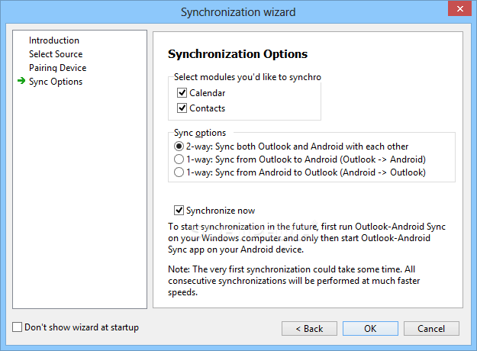Uncheck the Contacts module checkbox

pyautogui.click(x=182, y=108)
